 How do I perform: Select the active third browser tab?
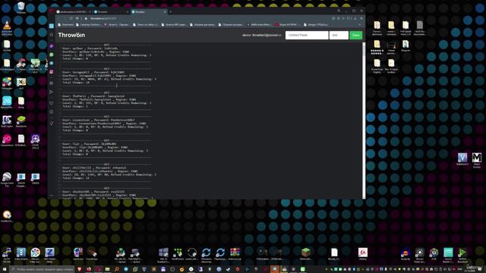(x=149, y=12)
